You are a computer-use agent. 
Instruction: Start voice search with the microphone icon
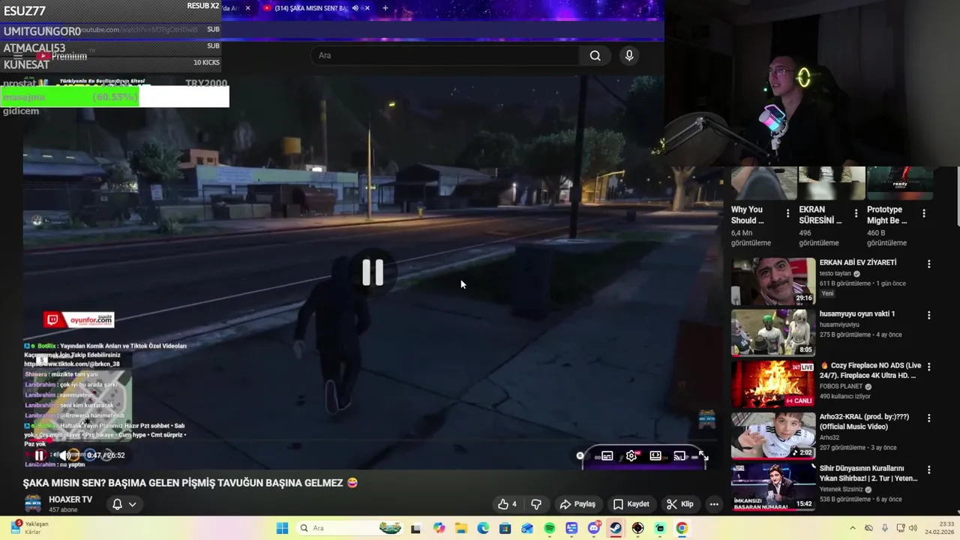pos(629,55)
